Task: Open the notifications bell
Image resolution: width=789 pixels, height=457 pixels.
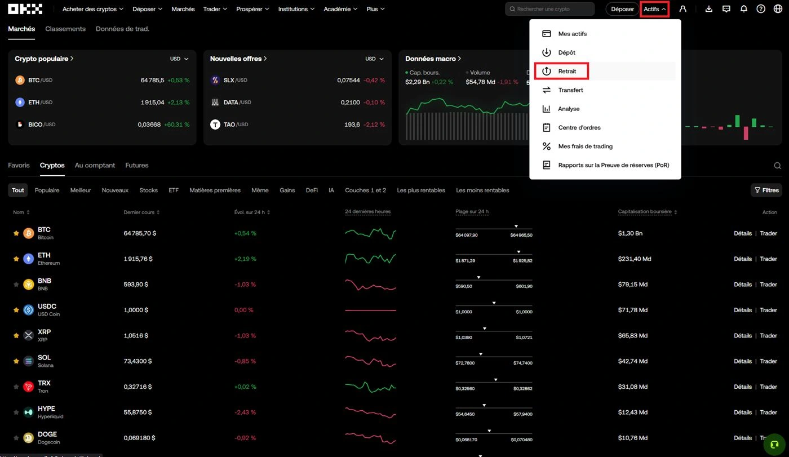Action: click(x=744, y=9)
